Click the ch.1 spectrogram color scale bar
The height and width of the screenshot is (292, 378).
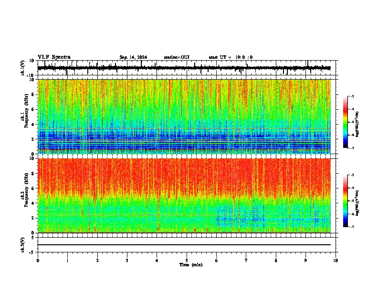pos(345,122)
